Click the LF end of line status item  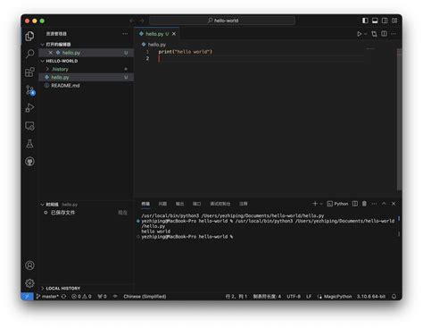pyautogui.click(x=309, y=297)
